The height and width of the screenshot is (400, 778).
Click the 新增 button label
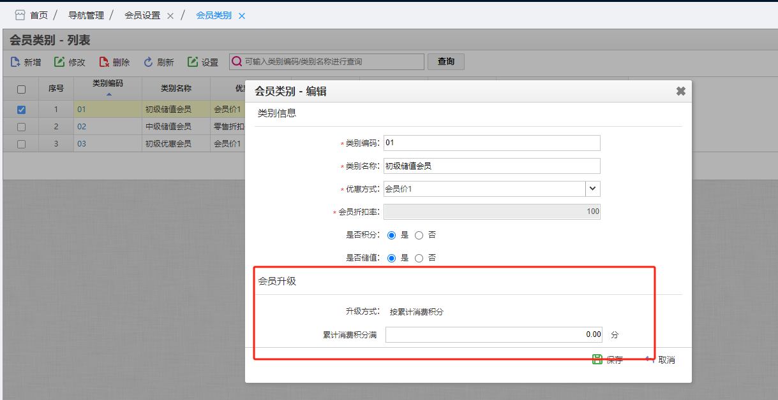pos(33,62)
